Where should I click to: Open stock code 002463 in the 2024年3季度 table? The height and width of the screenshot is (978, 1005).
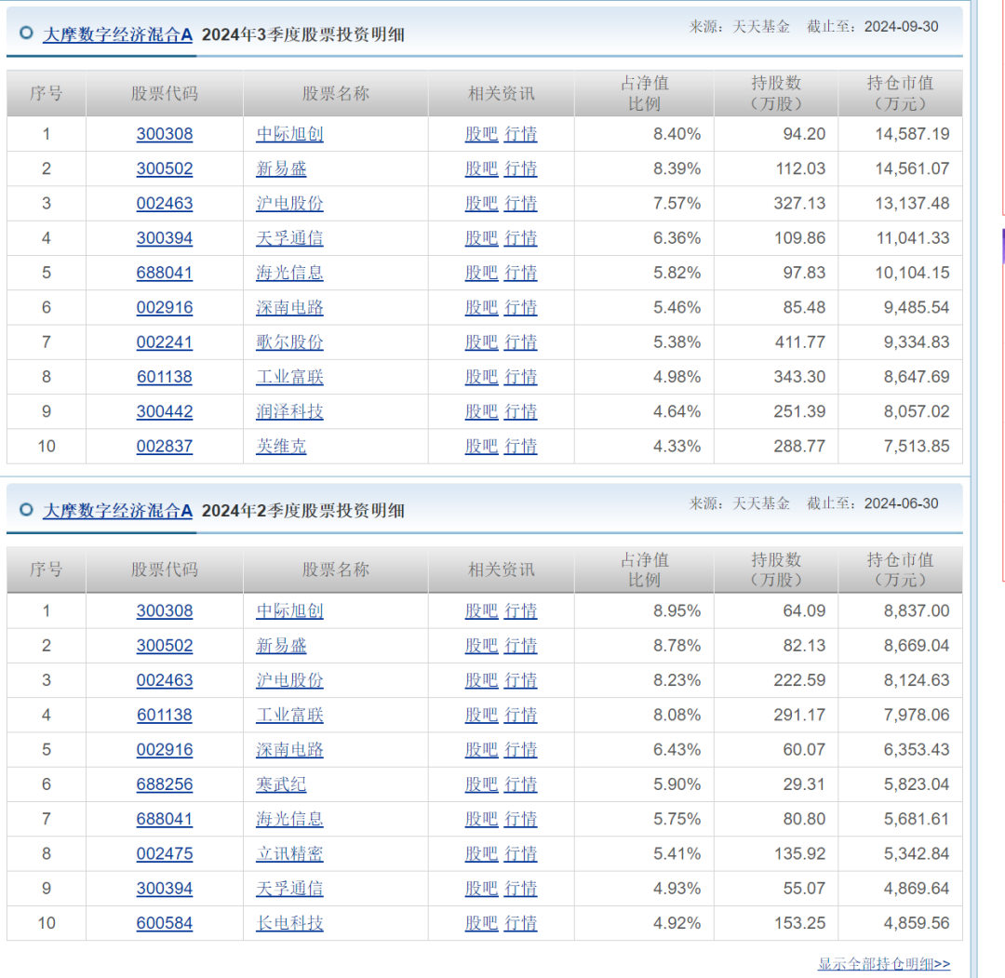coord(165,203)
